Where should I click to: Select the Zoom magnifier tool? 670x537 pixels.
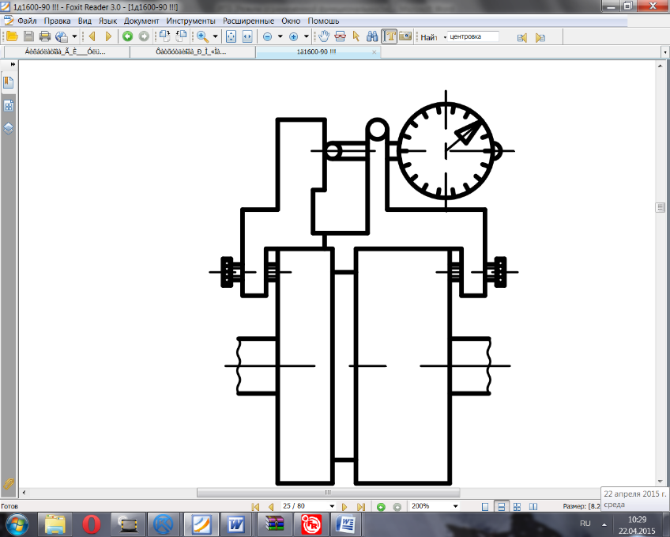(202, 36)
